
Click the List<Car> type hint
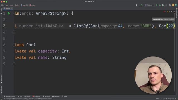pos(55,26)
